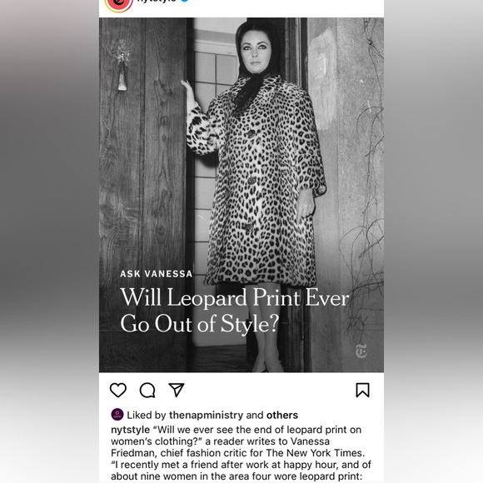Click 'Go Out of Style?' headline line
The width and height of the screenshot is (483, 483).
(x=200, y=324)
